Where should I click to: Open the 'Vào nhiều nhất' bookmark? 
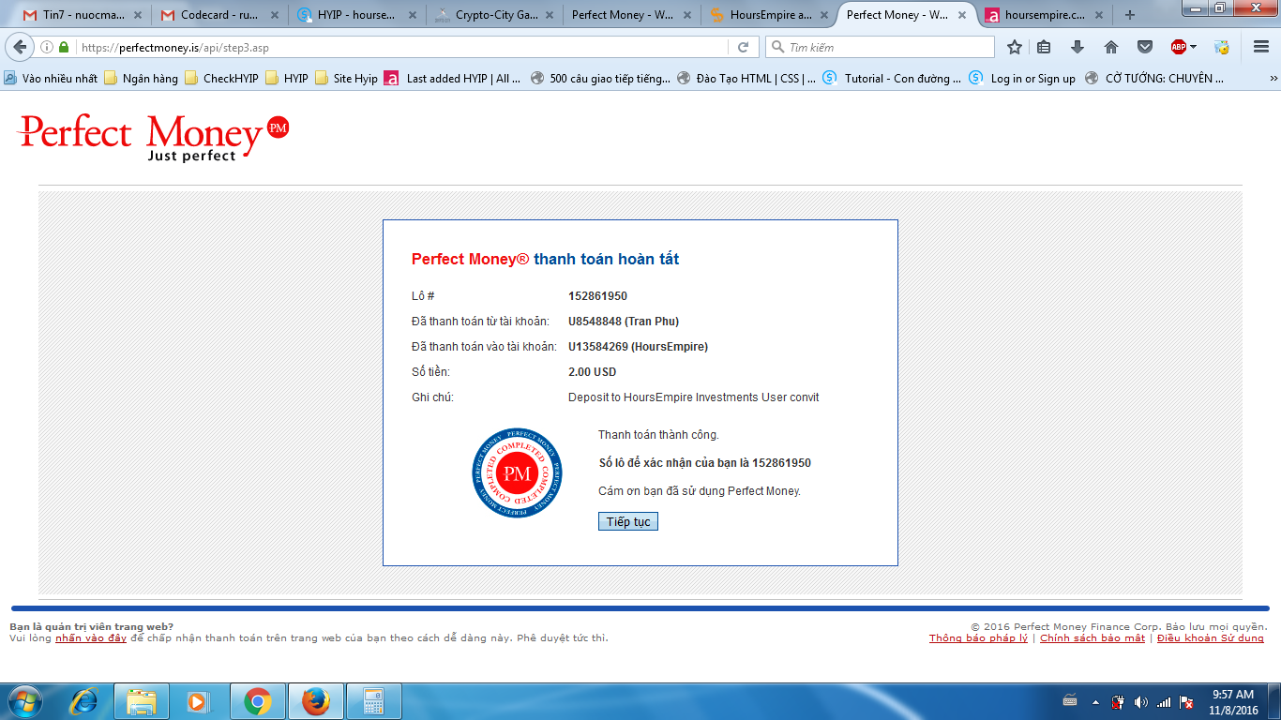52,79
